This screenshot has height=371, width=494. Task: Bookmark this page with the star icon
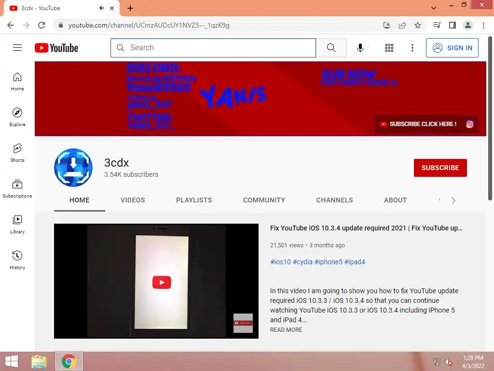tap(418, 25)
